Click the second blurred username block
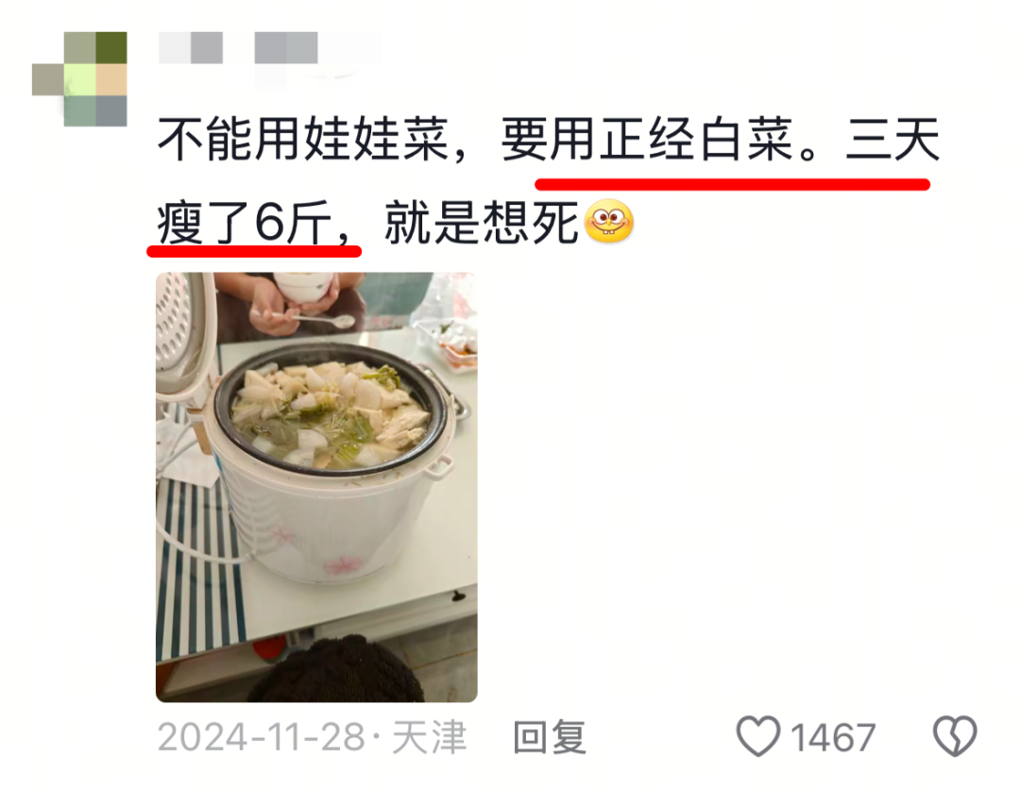 (x=286, y=48)
